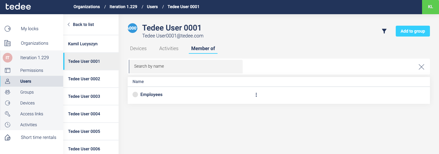This screenshot has height=154, width=439.
Task: Open the KL user account menu
Action: [430, 7]
